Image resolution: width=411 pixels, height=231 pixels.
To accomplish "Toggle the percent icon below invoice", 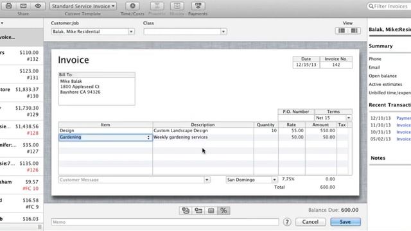I will [223, 210].
